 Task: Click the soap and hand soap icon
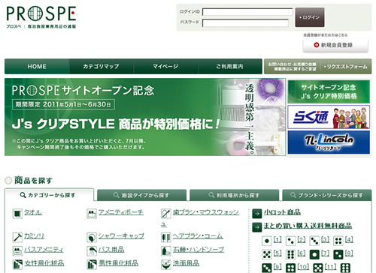point(166,250)
